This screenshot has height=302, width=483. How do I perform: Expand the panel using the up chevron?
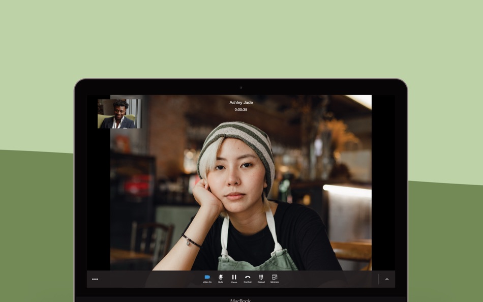tap(387, 279)
